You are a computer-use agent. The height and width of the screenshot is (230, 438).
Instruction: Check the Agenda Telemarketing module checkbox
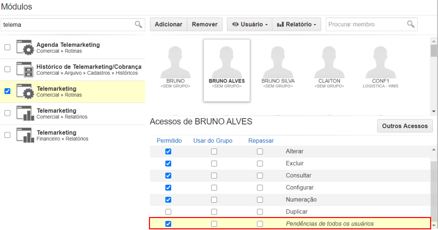[7, 47]
